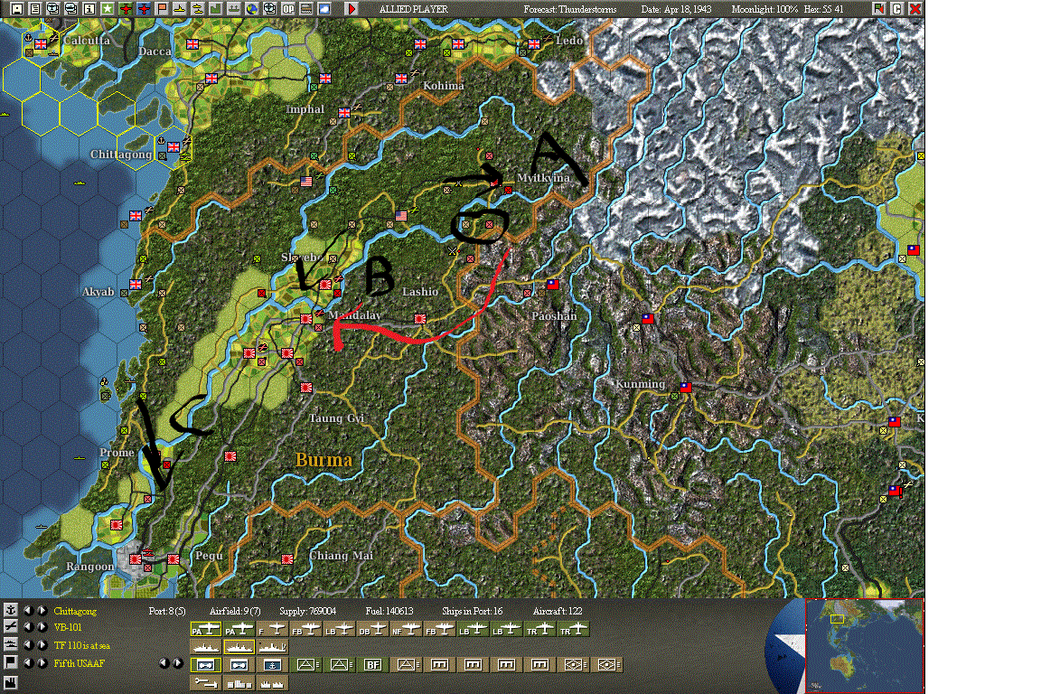
Task: Select next task force after TF 110
Action: point(42,644)
